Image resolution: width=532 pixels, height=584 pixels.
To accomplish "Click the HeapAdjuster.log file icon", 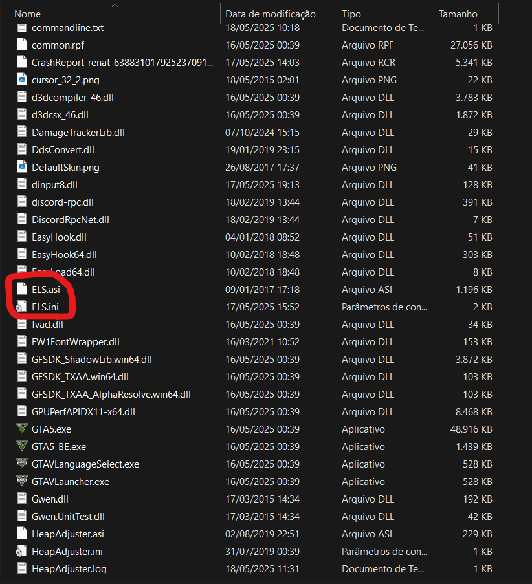I will click(x=22, y=568).
